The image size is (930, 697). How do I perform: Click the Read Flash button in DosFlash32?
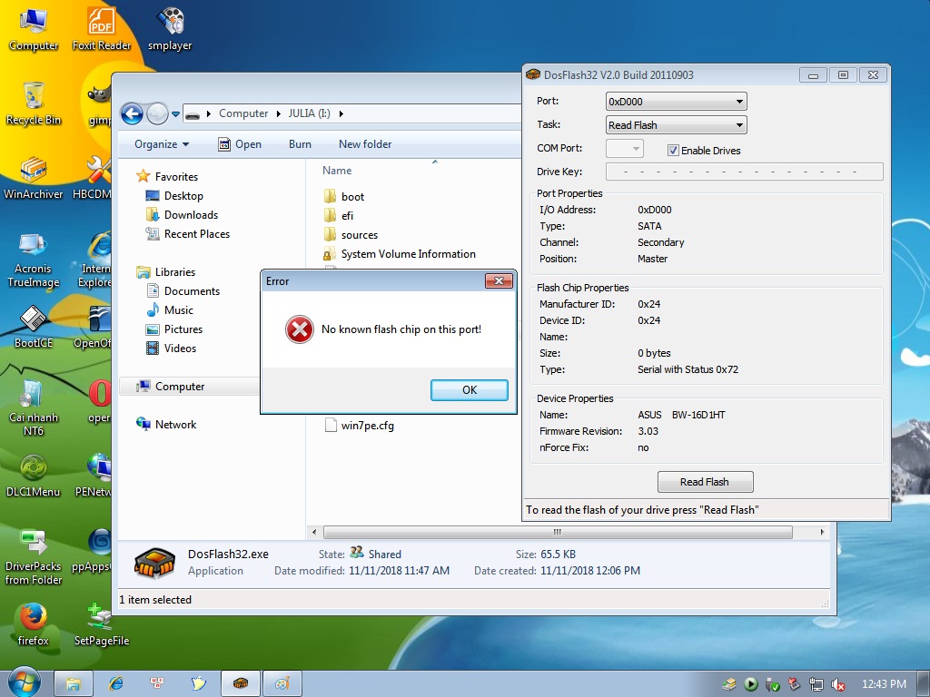pos(705,482)
